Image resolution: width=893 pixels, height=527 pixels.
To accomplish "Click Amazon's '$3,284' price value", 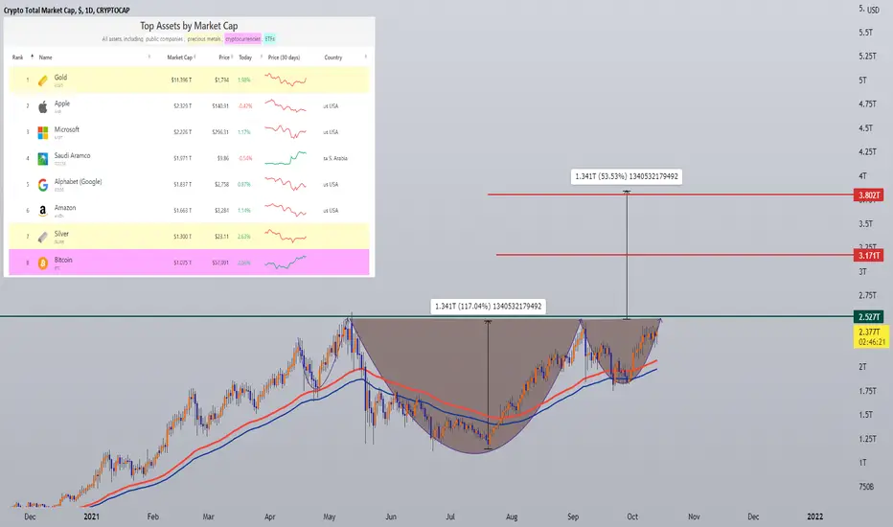I will click(221, 211).
